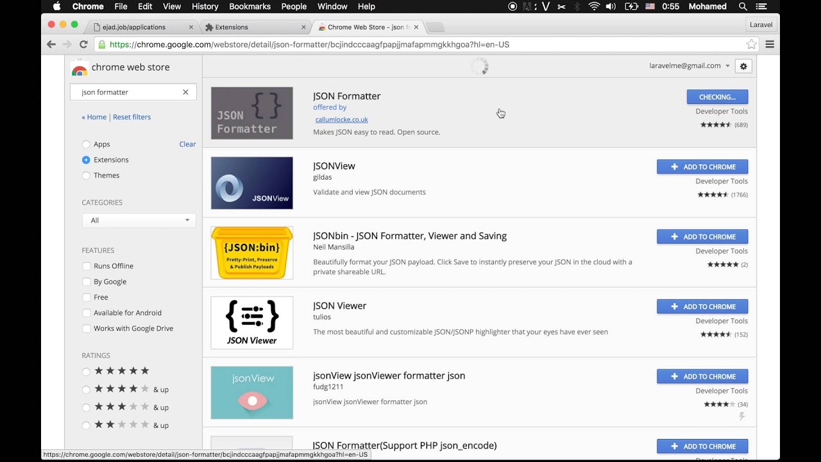The width and height of the screenshot is (821, 462).
Task: Click the address bar URL
Action: [x=309, y=44]
